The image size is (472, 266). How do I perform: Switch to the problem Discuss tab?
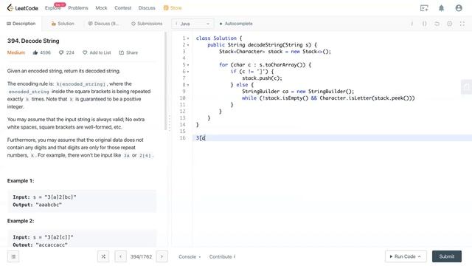(x=103, y=24)
